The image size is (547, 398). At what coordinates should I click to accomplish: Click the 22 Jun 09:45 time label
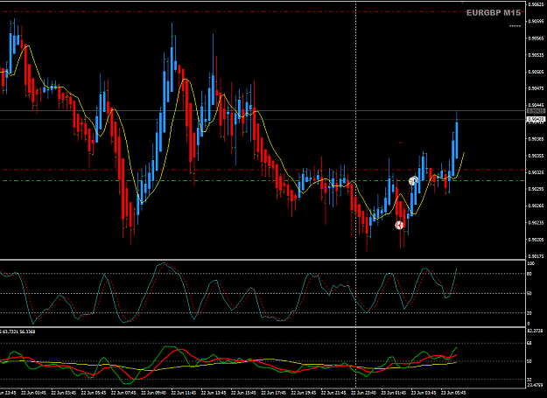click(154, 393)
